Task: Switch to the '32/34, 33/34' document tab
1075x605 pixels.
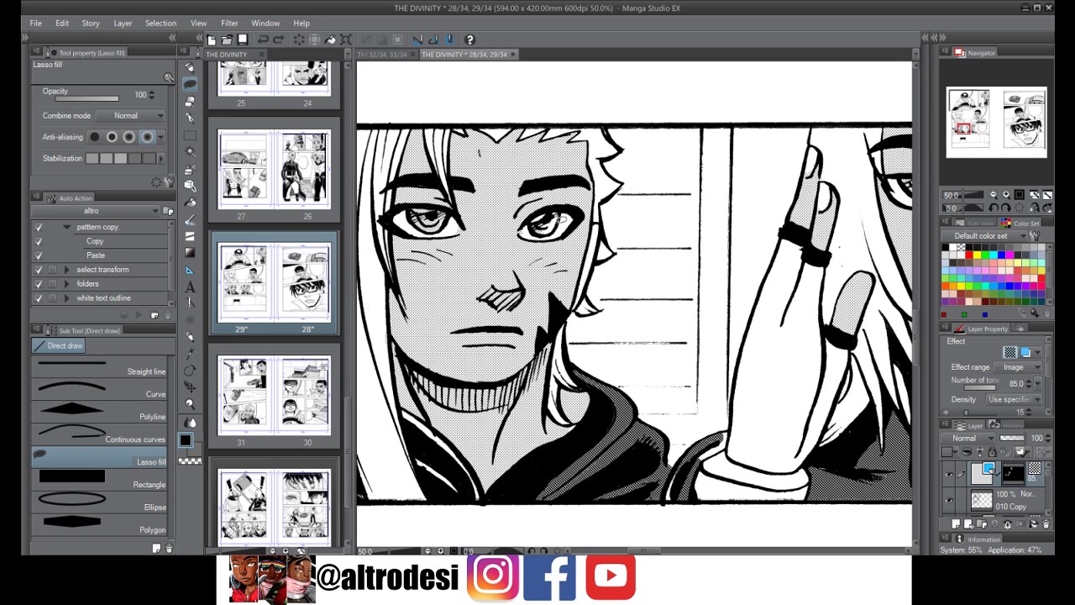Action: click(x=383, y=55)
